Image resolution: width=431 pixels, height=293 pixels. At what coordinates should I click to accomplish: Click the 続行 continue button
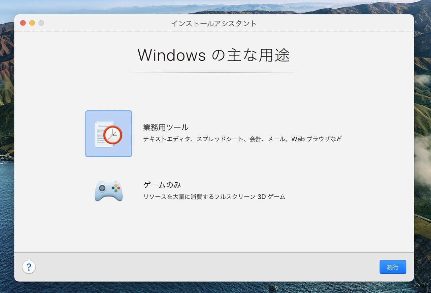(x=393, y=267)
